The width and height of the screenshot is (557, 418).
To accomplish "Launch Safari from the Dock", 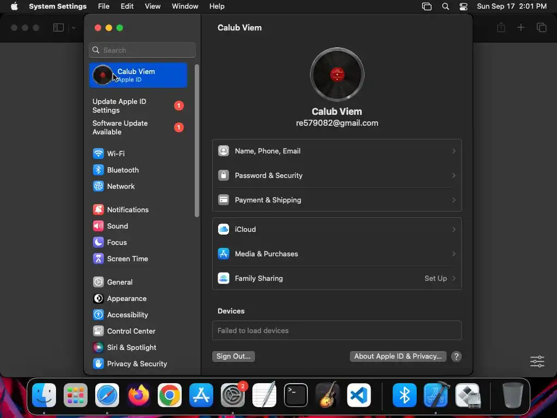I will click(107, 395).
